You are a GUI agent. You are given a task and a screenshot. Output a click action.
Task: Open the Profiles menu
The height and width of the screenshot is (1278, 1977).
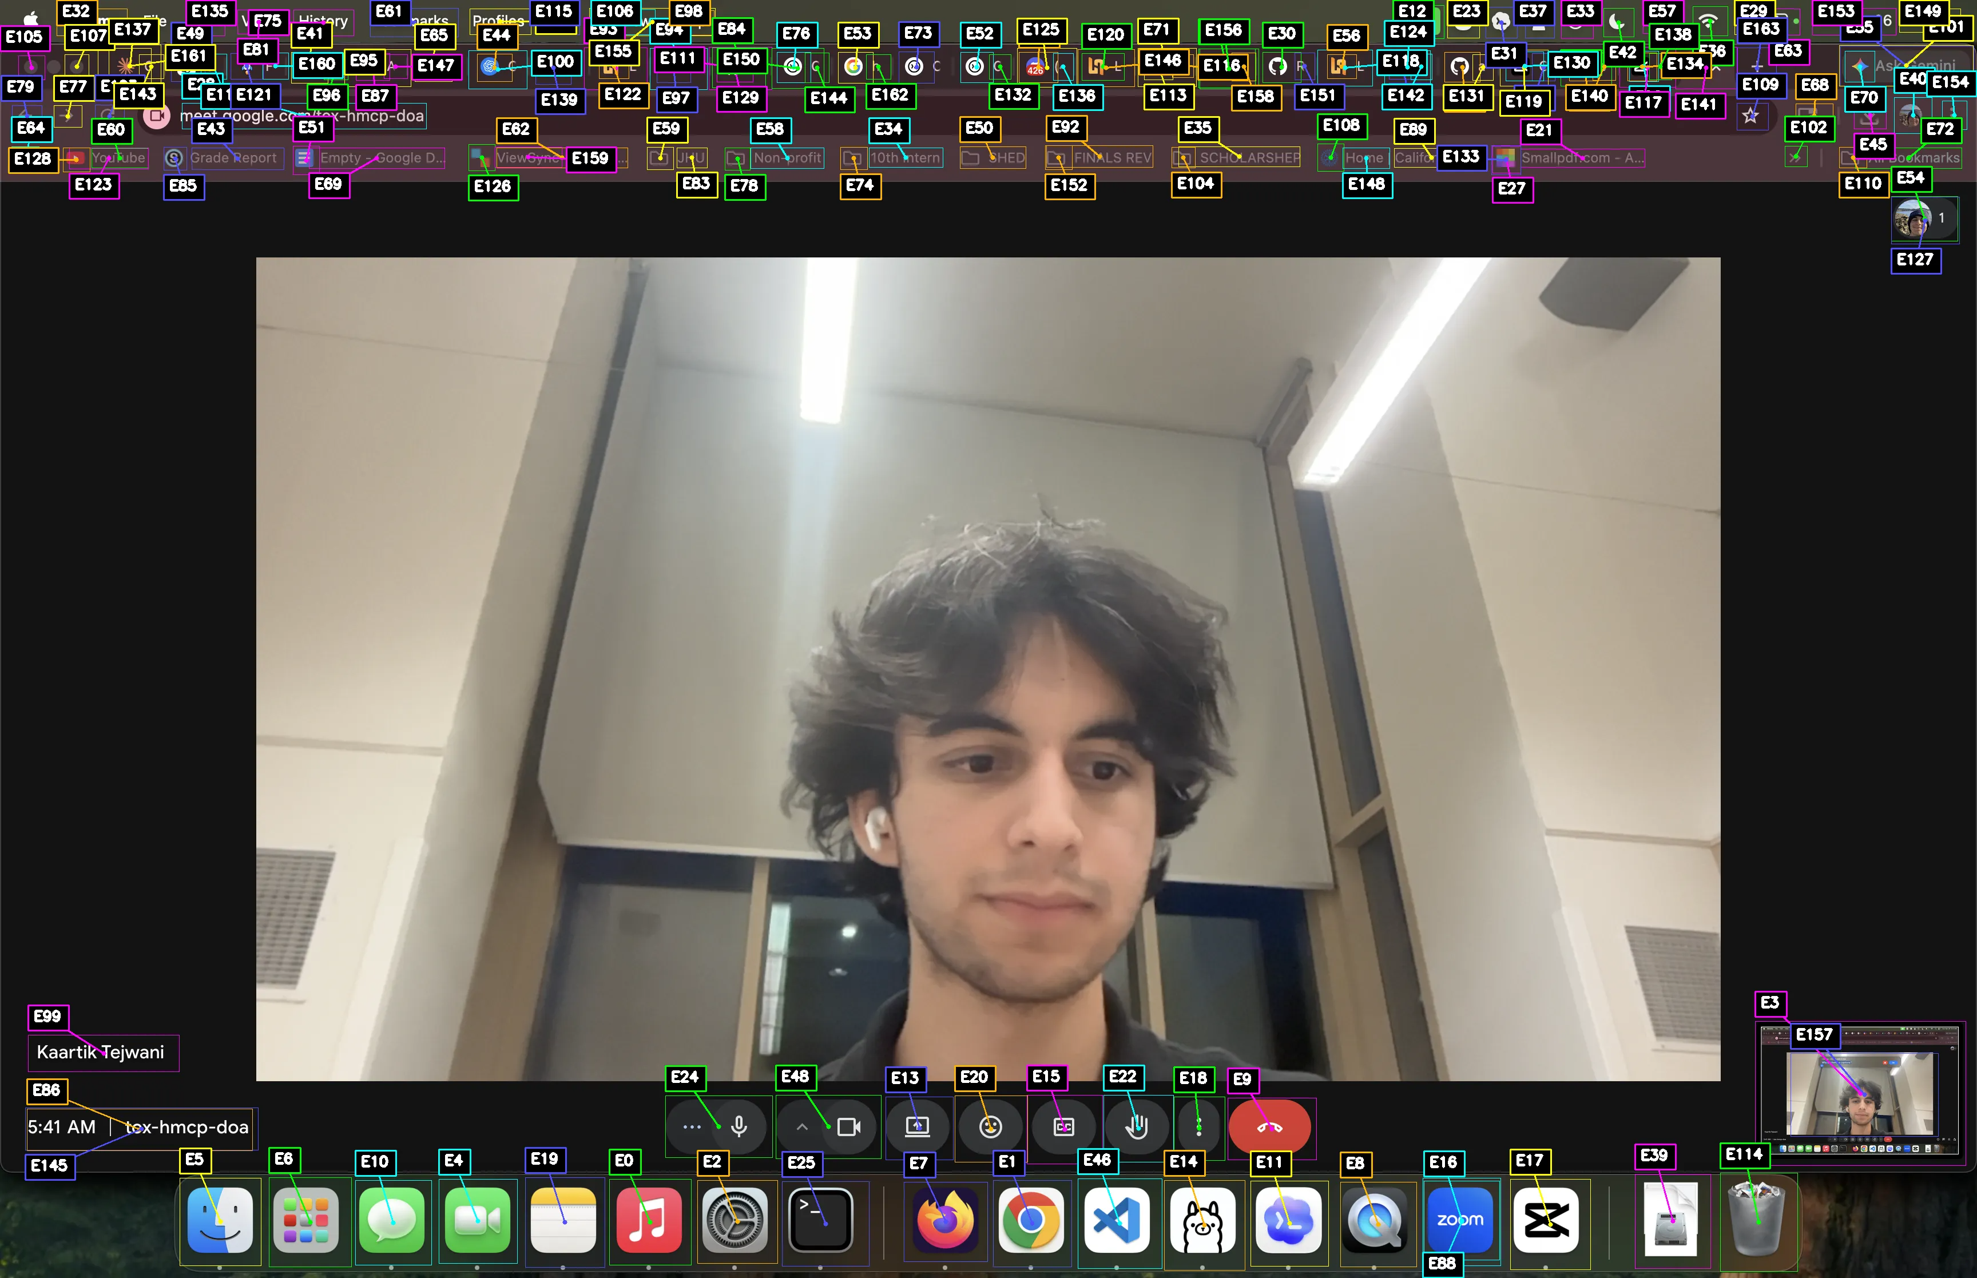pyautogui.click(x=498, y=20)
